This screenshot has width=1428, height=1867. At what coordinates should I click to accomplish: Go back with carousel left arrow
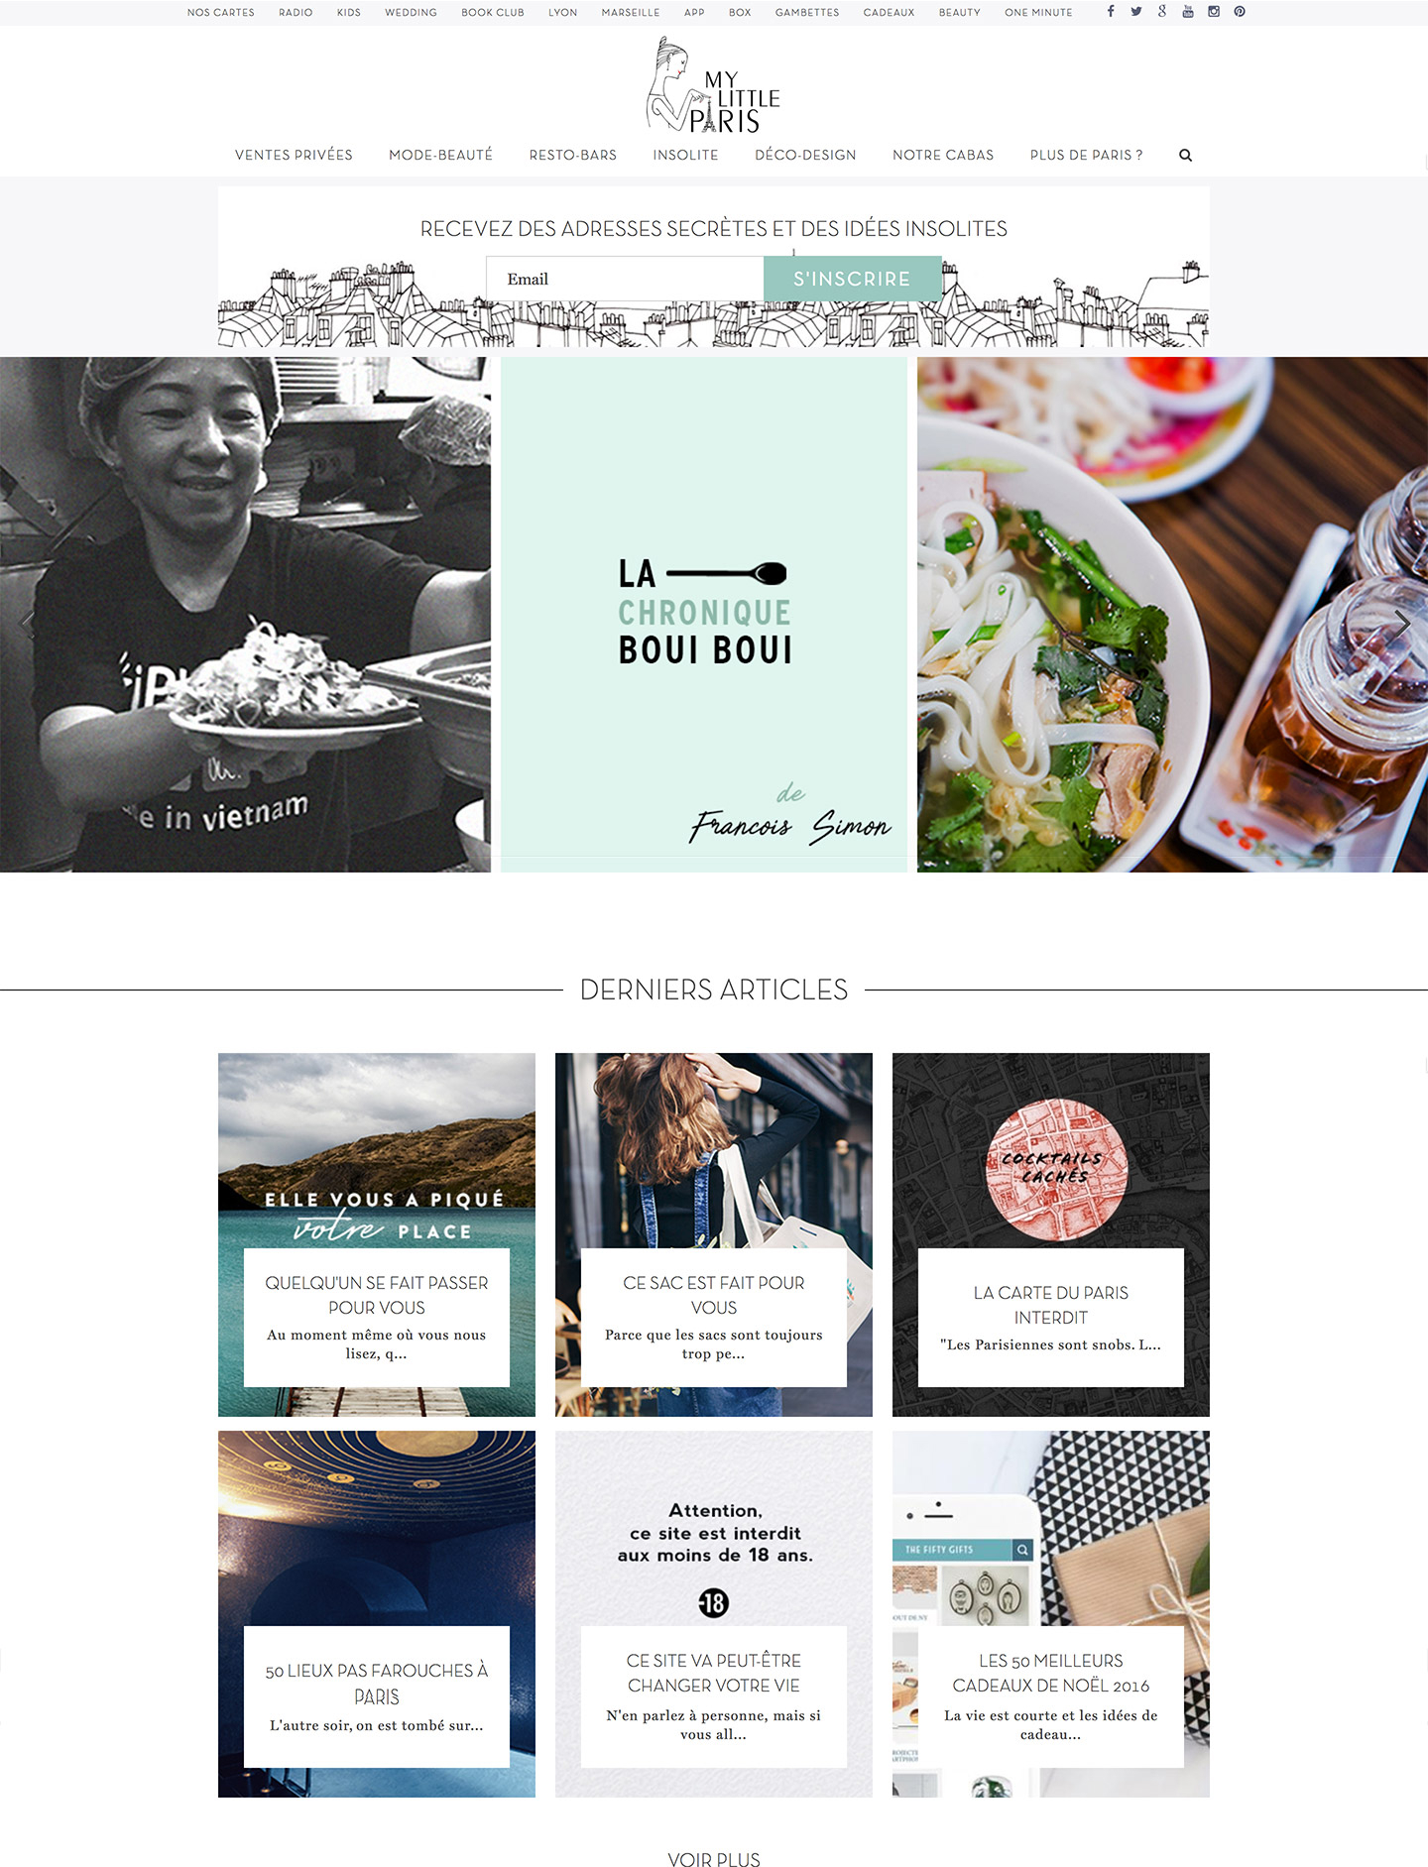pos(27,623)
